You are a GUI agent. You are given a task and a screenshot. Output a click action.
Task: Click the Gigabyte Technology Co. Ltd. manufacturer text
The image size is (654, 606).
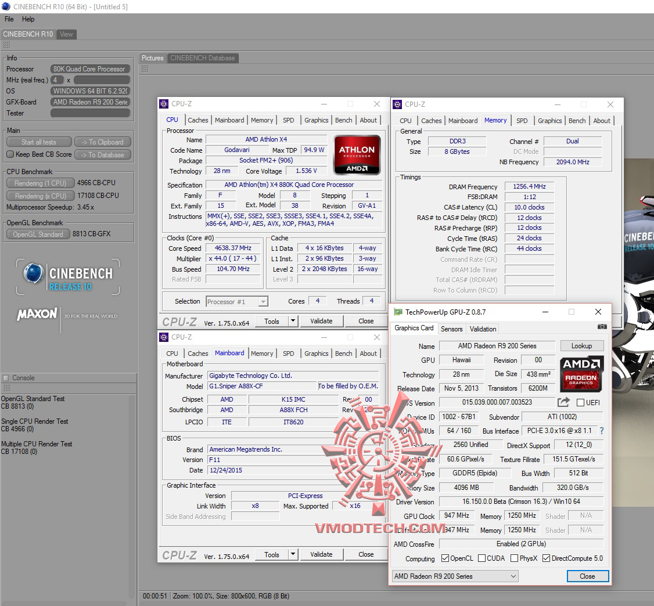(x=251, y=376)
